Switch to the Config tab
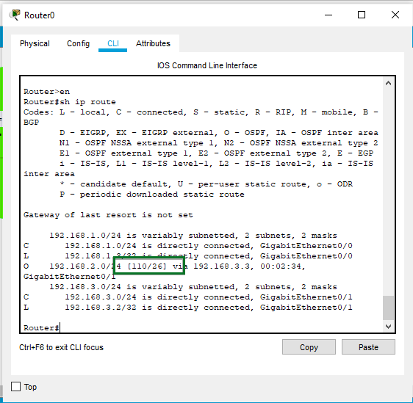This screenshot has width=413, height=403. point(78,43)
